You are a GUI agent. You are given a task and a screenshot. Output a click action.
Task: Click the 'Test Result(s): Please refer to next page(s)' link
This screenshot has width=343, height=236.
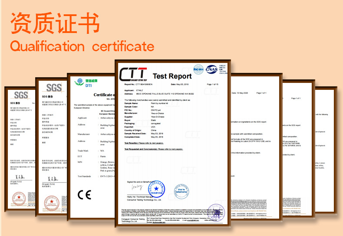click(x=144, y=143)
